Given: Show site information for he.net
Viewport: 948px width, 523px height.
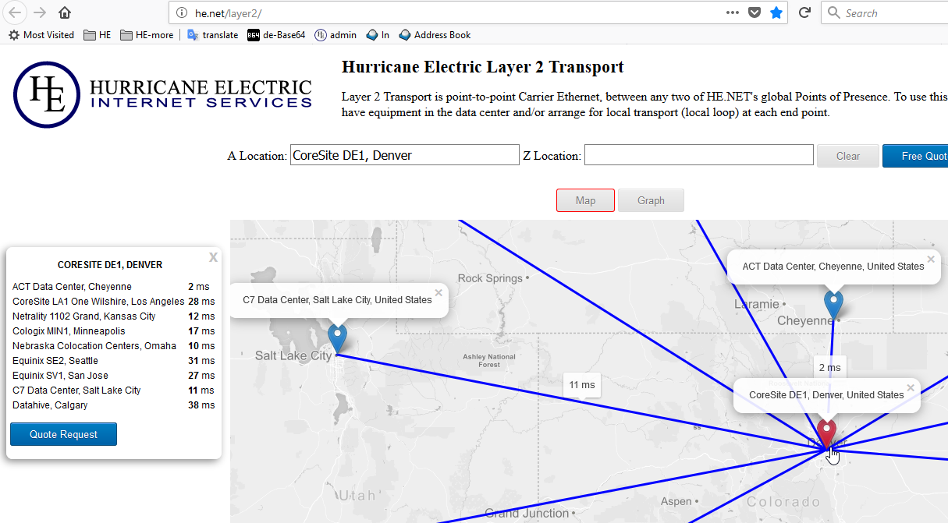Looking at the screenshot, I should 181,12.
